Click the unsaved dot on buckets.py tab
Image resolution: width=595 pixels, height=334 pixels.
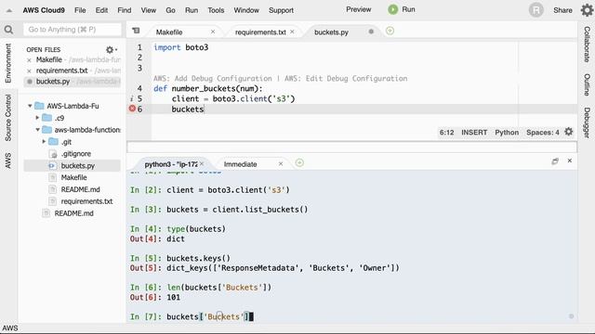pyautogui.click(x=371, y=32)
